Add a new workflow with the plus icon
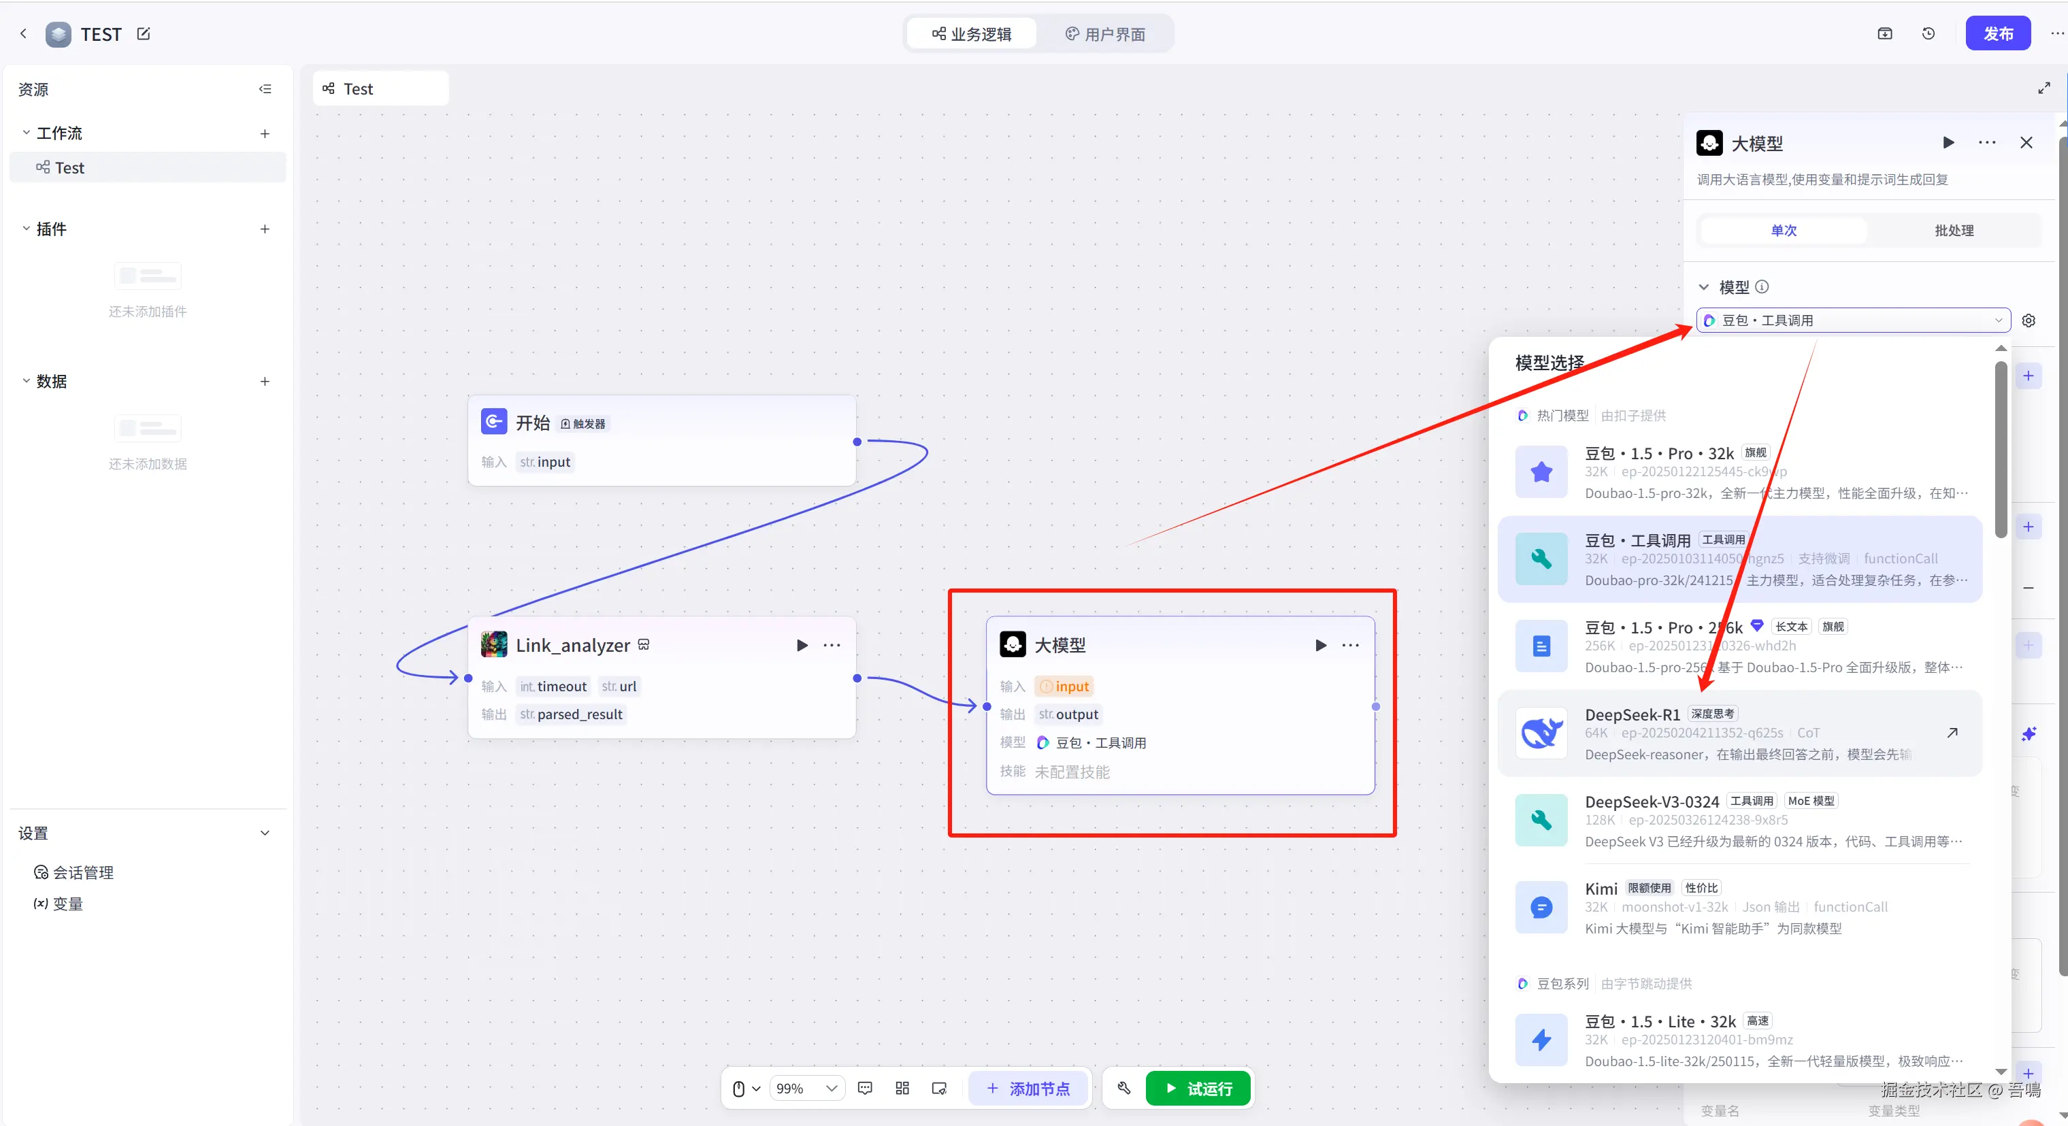2068x1126 pixels. (x=265, y=133)
